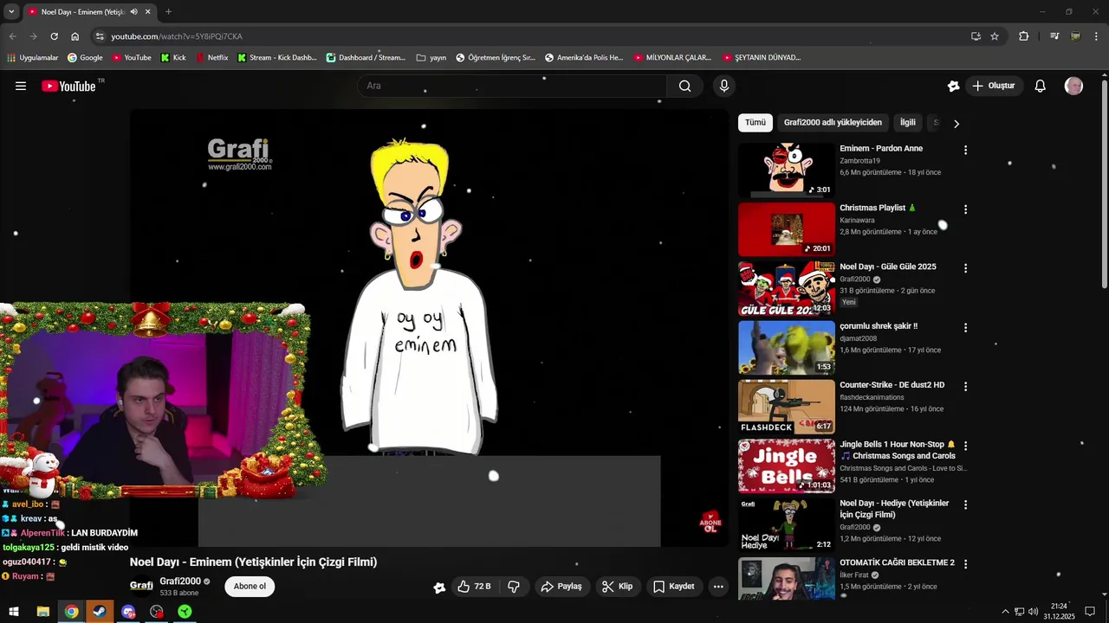Open the Netflix bookmark
This screenshot has height=623, width=1109.
[x=212, y=58]
